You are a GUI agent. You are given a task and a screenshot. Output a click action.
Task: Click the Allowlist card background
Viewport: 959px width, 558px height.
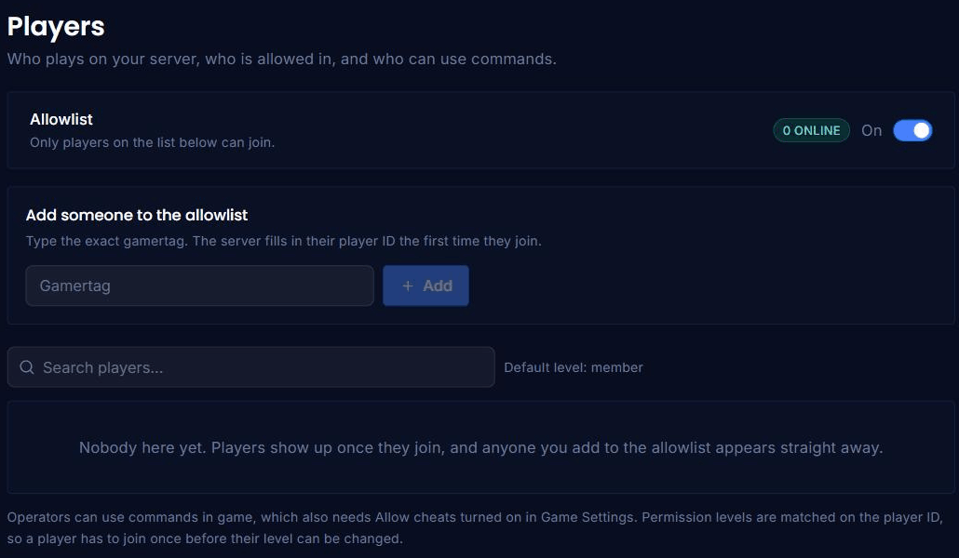point(480,130)
